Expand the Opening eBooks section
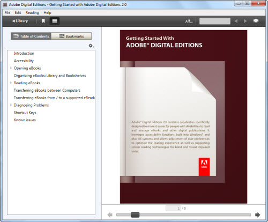268x222 pixels. point(11,68)
